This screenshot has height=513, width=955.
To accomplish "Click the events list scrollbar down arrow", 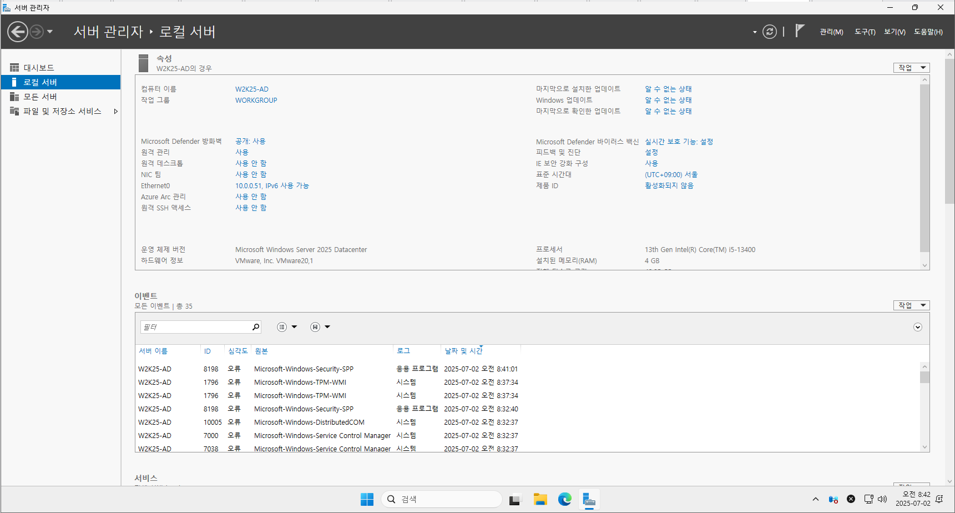I will coord(924,447).
